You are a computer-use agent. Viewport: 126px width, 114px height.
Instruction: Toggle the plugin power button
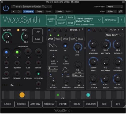click(x=6, y=8)
